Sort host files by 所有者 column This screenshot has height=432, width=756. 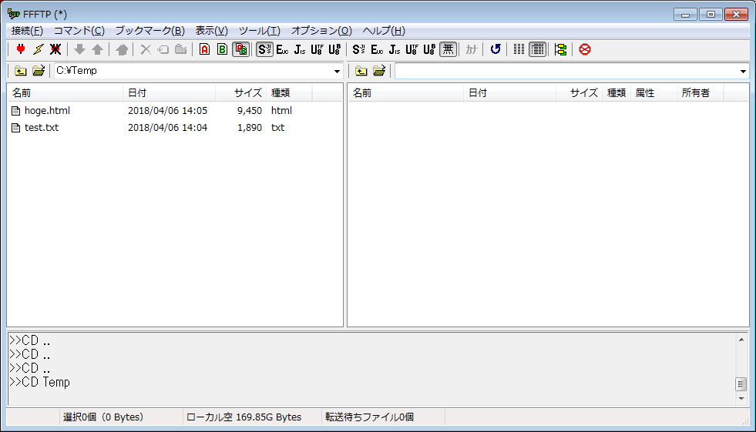[700, 92]
